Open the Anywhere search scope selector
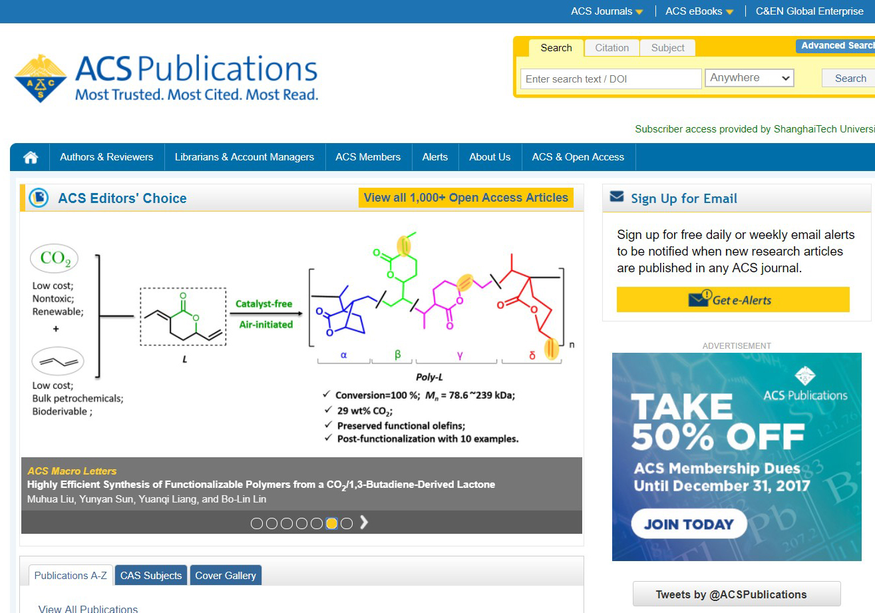This screenshot has width=875, height=613. [x=749, y=78]
